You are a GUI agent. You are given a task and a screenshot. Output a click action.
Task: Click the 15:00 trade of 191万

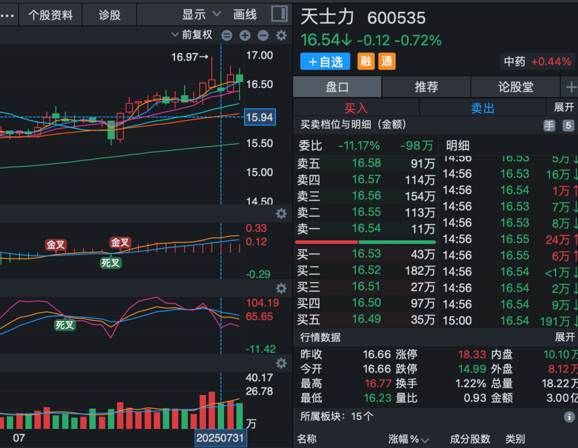(510, 320)
